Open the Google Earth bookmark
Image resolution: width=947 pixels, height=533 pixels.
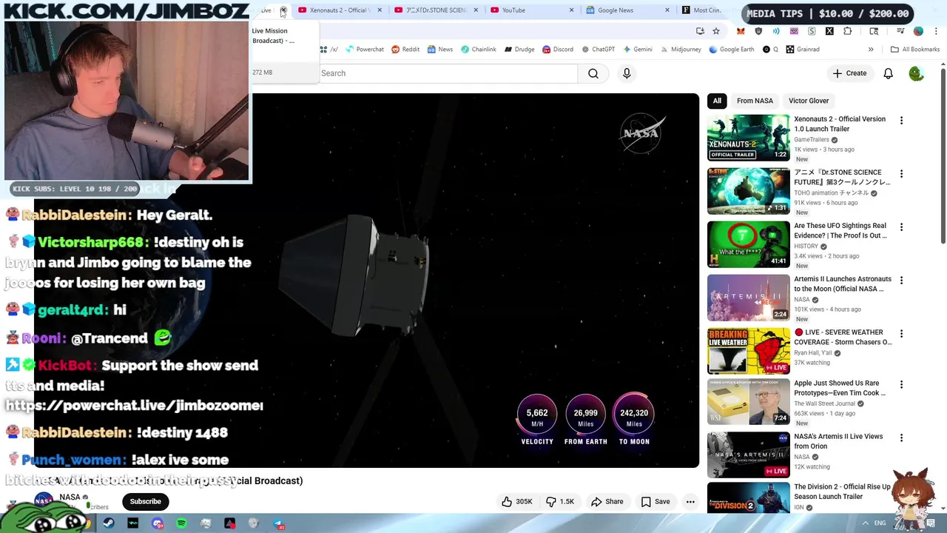[731, 50]
